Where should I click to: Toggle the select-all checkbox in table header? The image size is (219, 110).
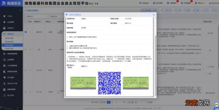click(26, 21)
